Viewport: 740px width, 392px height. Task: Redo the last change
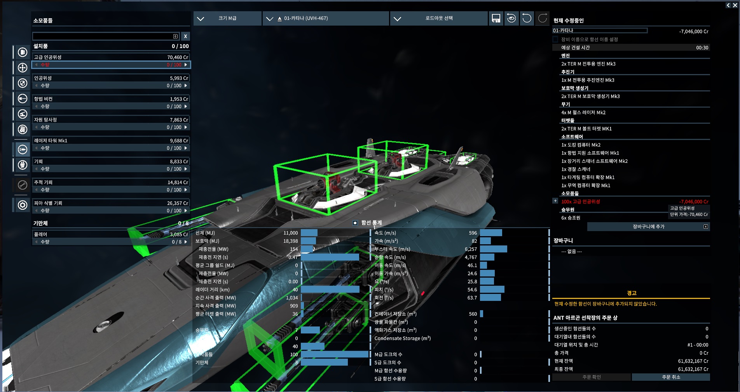coord(543,18)
